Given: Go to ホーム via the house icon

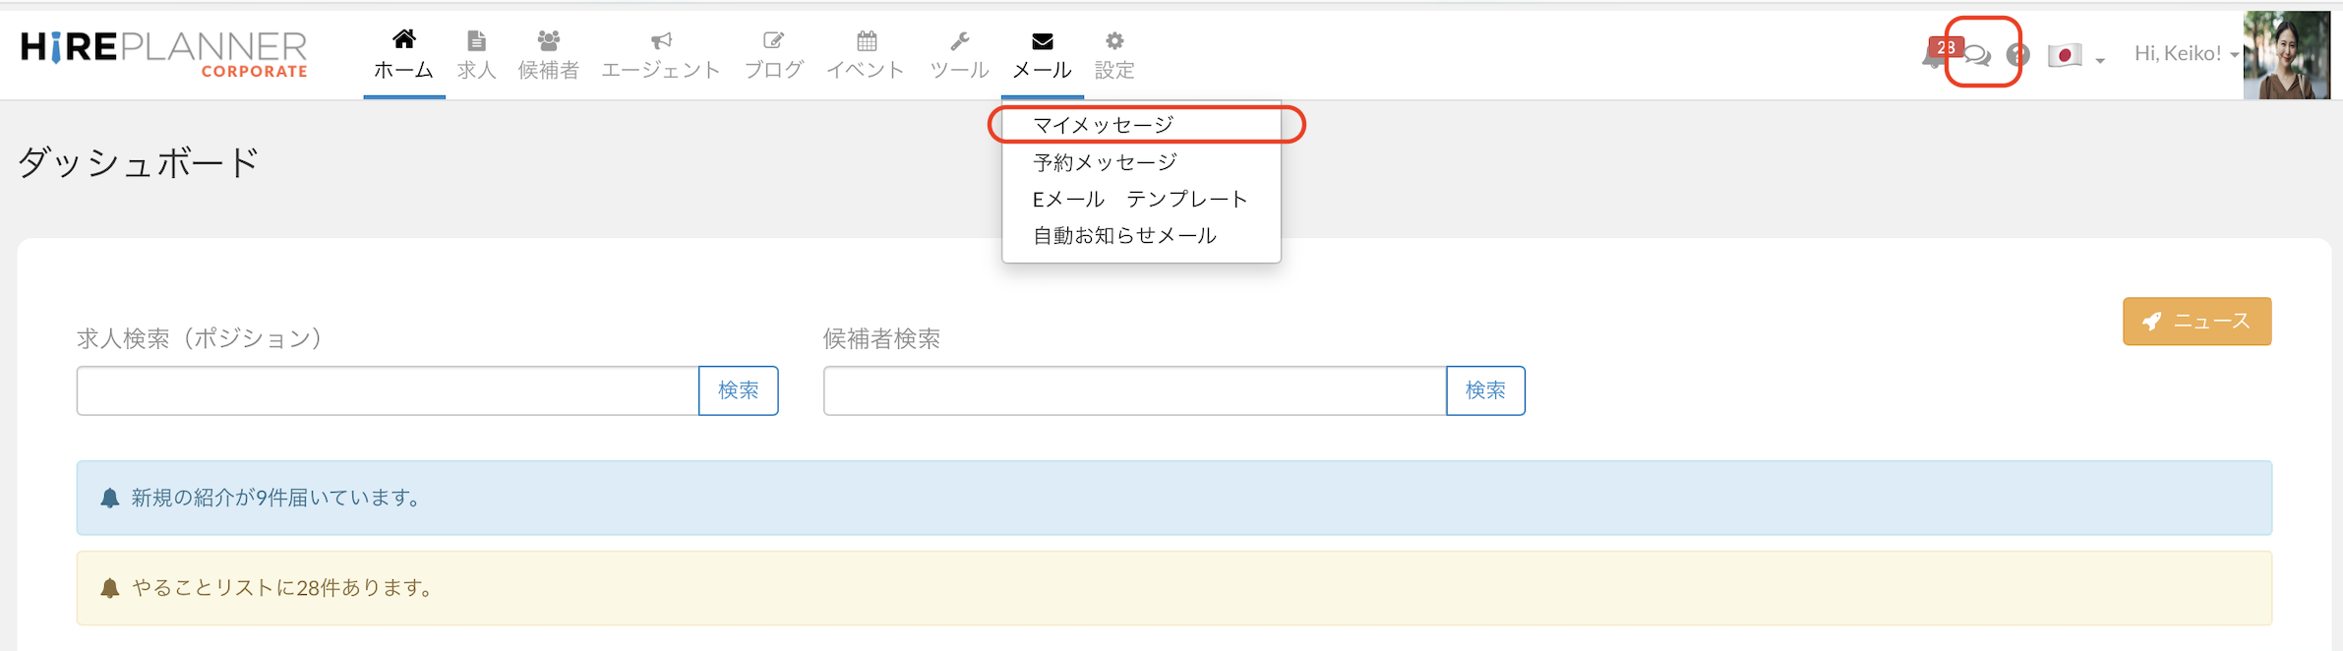Looking at the screenshot, I should [x=403, y=54].
